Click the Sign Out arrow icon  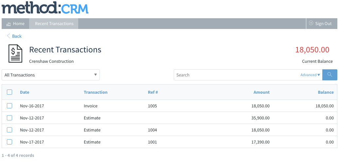pyautogui.click(x=311, y=23)
